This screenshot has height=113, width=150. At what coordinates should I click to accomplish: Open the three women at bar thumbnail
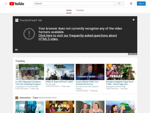(60, 107)
